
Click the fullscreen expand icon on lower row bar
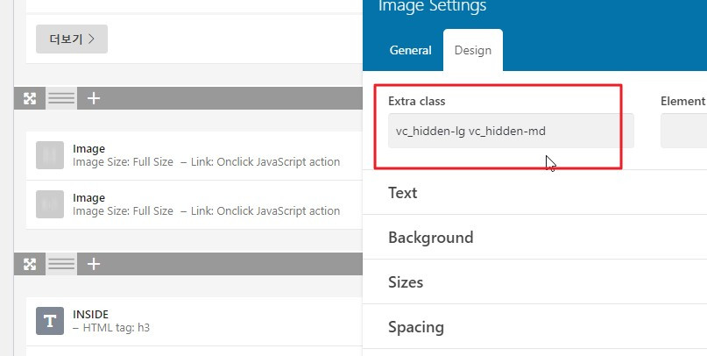tap(30, 264)
